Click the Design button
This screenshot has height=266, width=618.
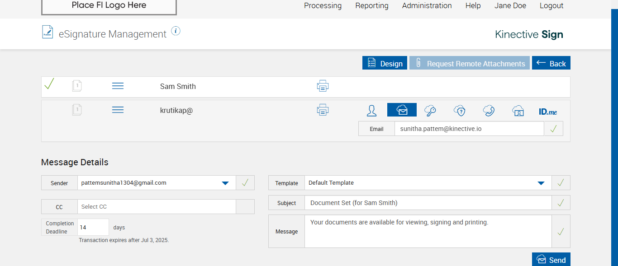click(385, 63)
